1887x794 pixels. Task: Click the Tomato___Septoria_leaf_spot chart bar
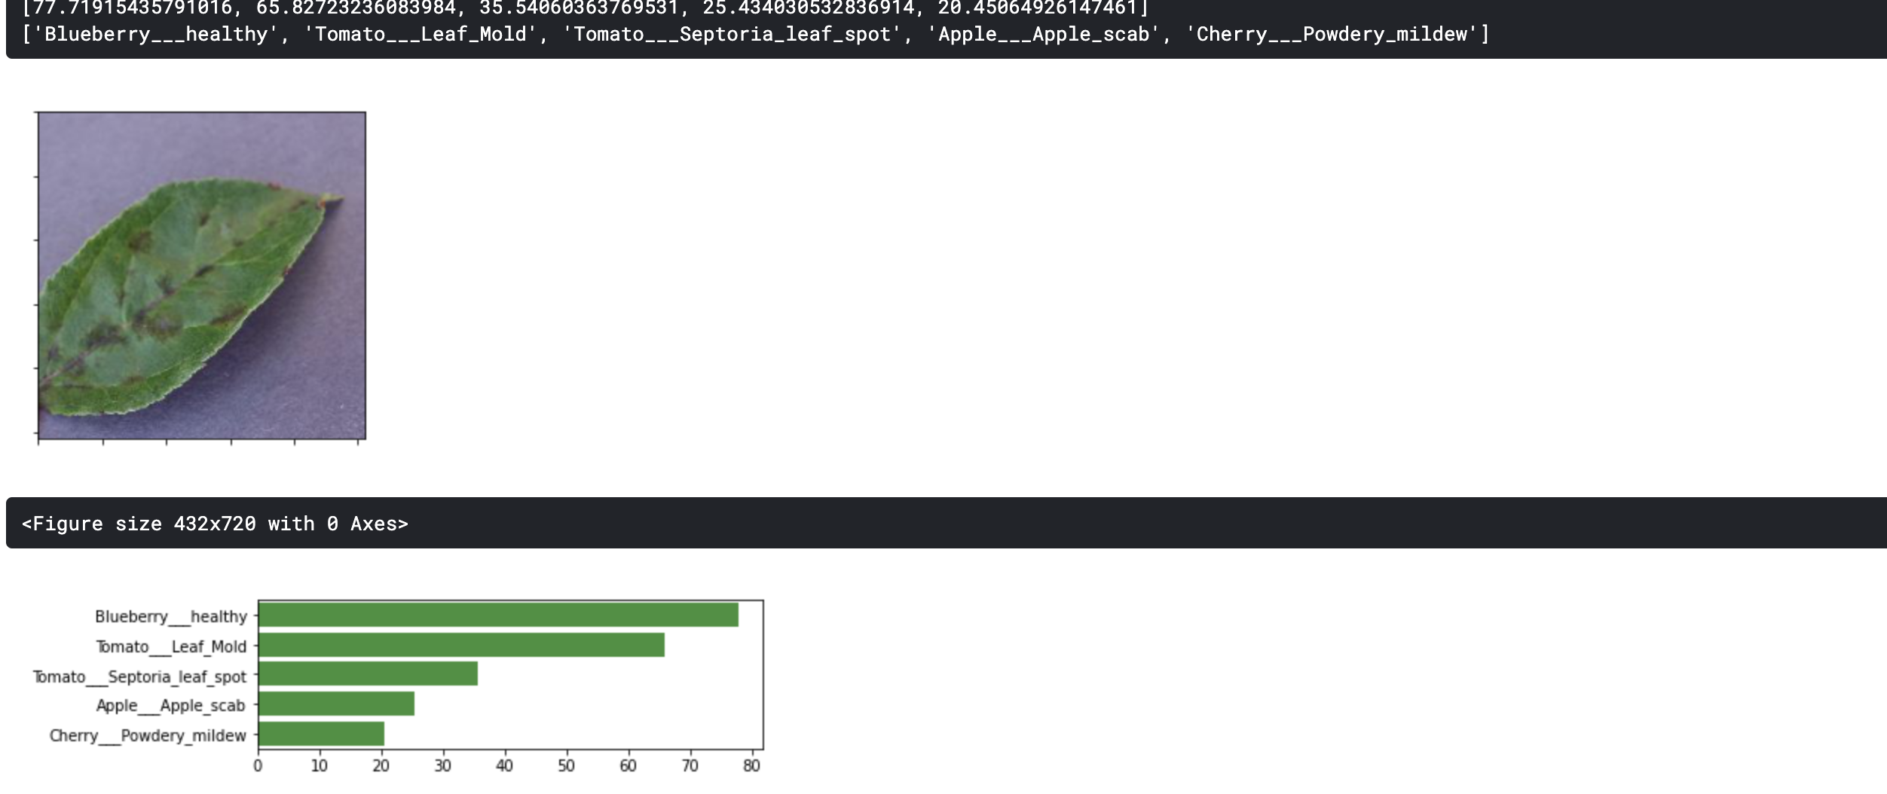368,674
